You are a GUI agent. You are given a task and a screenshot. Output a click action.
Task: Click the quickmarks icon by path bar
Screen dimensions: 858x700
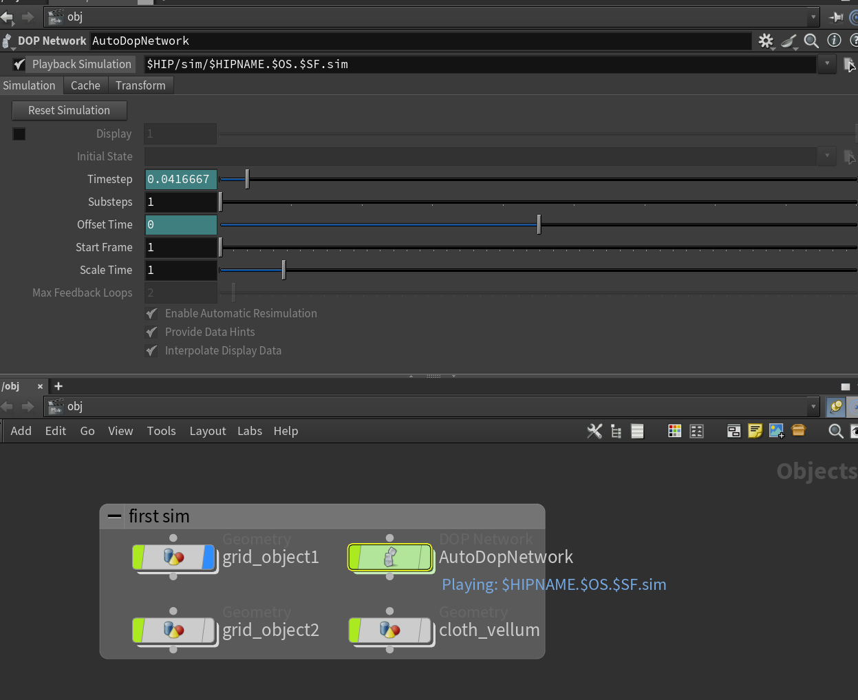tap(836, 407)
